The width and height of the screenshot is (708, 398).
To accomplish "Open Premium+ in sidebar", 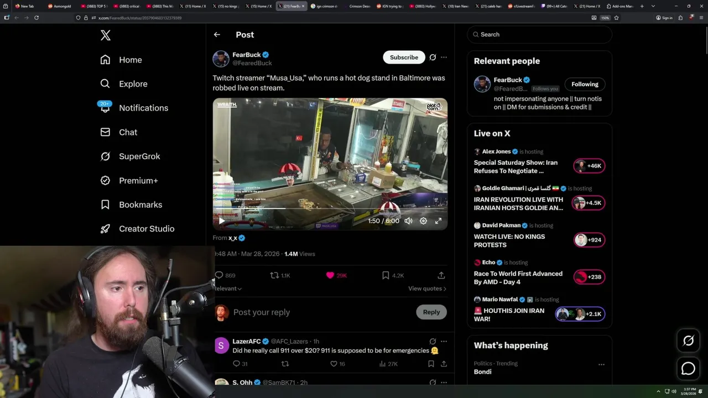I will coord(129,180).
